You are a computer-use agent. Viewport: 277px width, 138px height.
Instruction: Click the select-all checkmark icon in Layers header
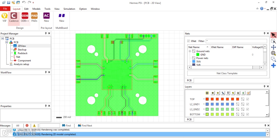[x=248, y=93]
